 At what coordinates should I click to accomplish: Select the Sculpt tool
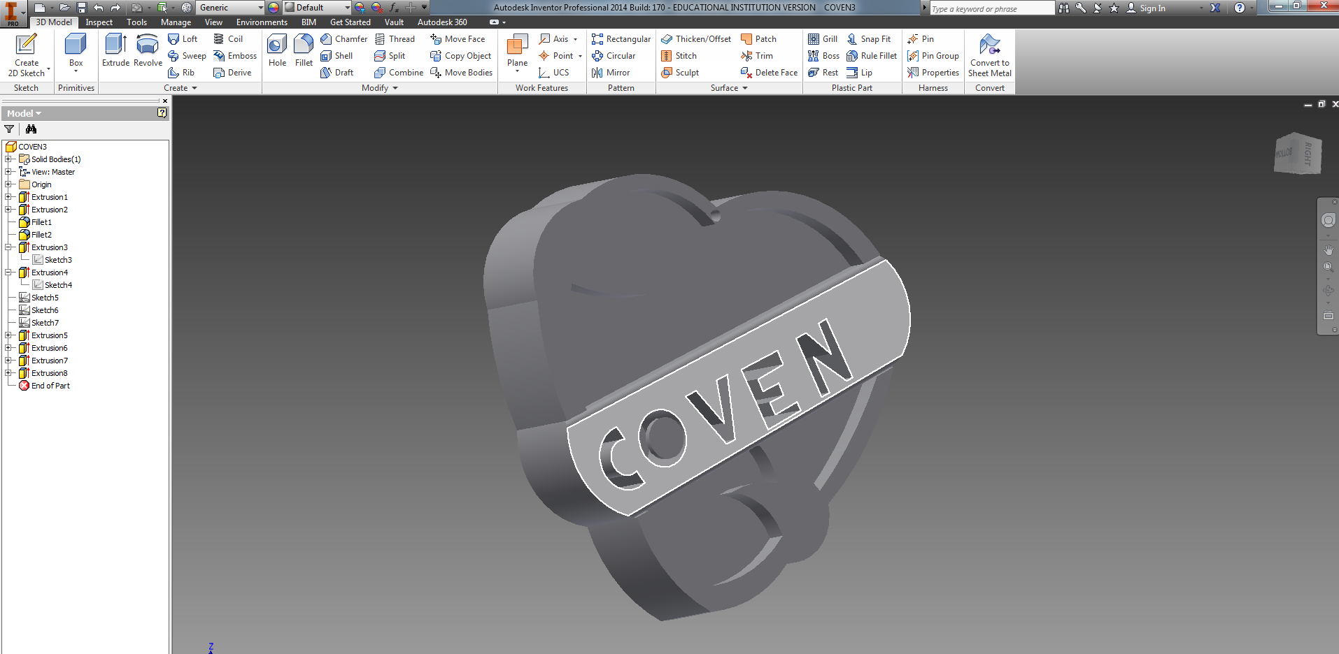point(680,73)
